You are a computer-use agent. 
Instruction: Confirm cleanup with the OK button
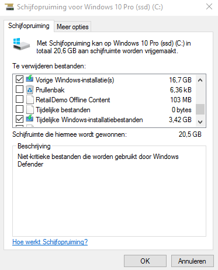click(145, 261)
